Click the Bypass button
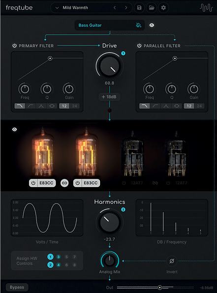This screenshot has width=217, height=293. (x=17, y=287)
